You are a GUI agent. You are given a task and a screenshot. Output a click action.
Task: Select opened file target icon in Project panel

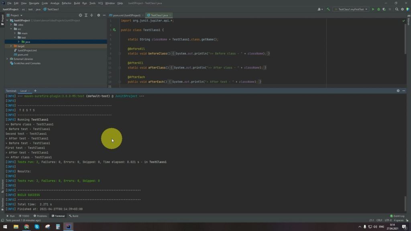tap(80, 15)
